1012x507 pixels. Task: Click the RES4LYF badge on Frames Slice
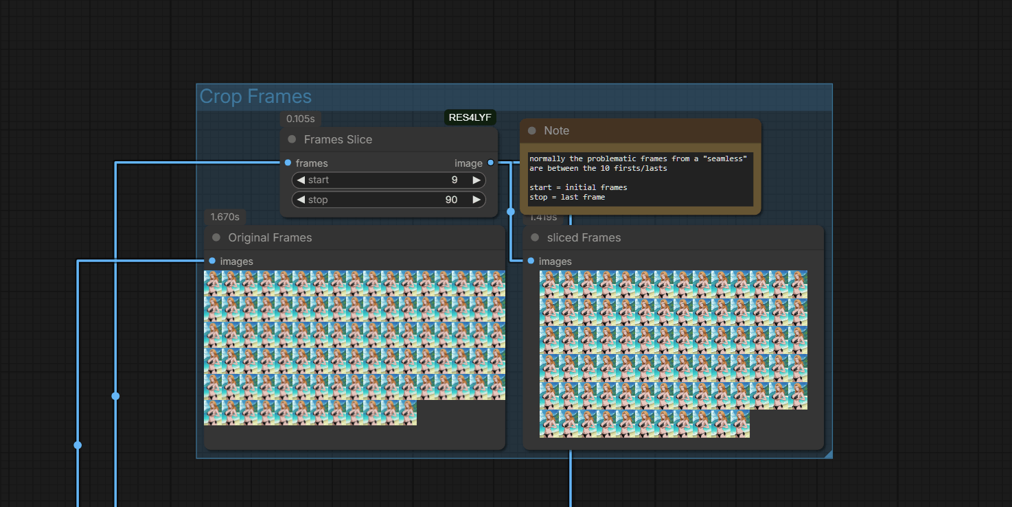[470, 117]
